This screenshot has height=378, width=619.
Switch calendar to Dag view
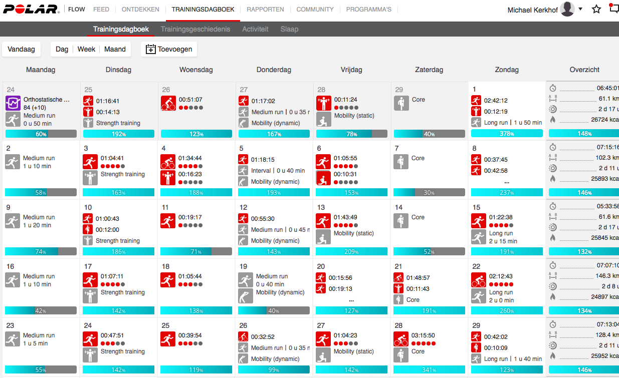62,49
